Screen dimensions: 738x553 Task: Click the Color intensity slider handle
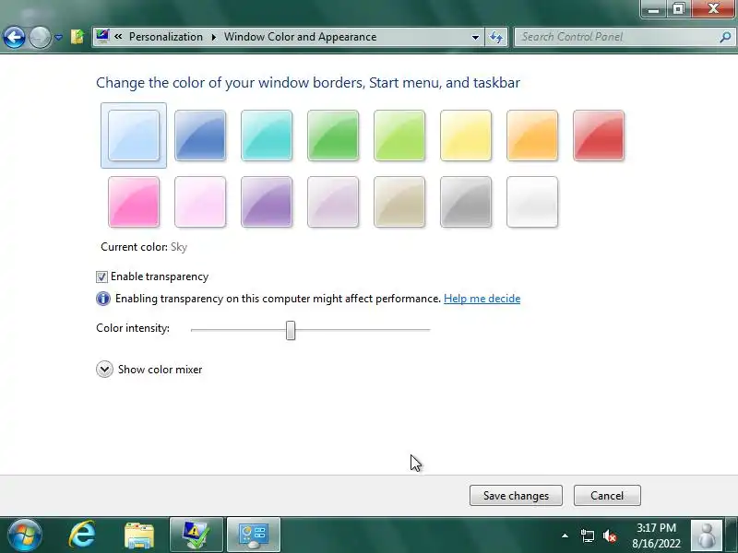coord(291,330)
